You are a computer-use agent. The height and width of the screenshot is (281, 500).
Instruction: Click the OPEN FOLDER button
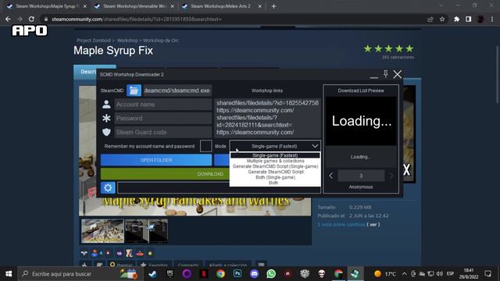pyautogui.click(x=156, y=160)
